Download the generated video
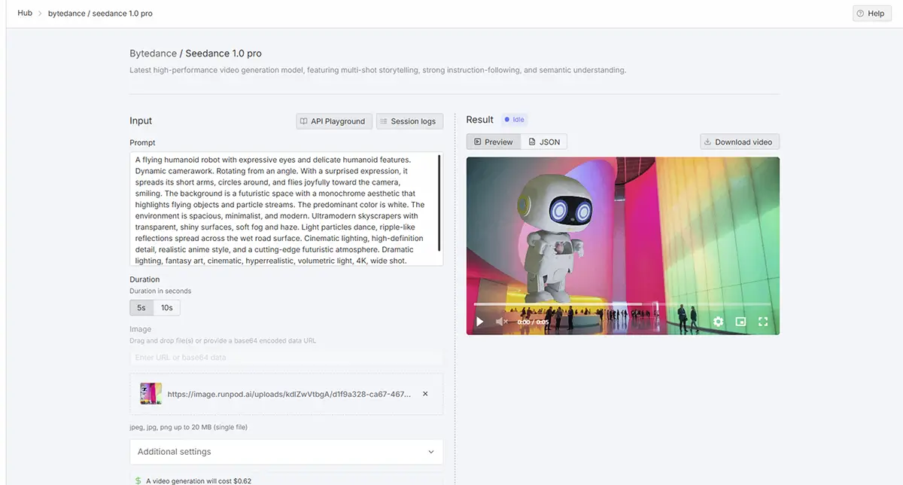This screenshot has width=903, height=485. tap(740, 142)
